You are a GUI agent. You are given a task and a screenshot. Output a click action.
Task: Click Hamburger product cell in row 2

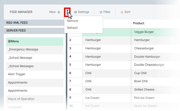click(155, 40)
